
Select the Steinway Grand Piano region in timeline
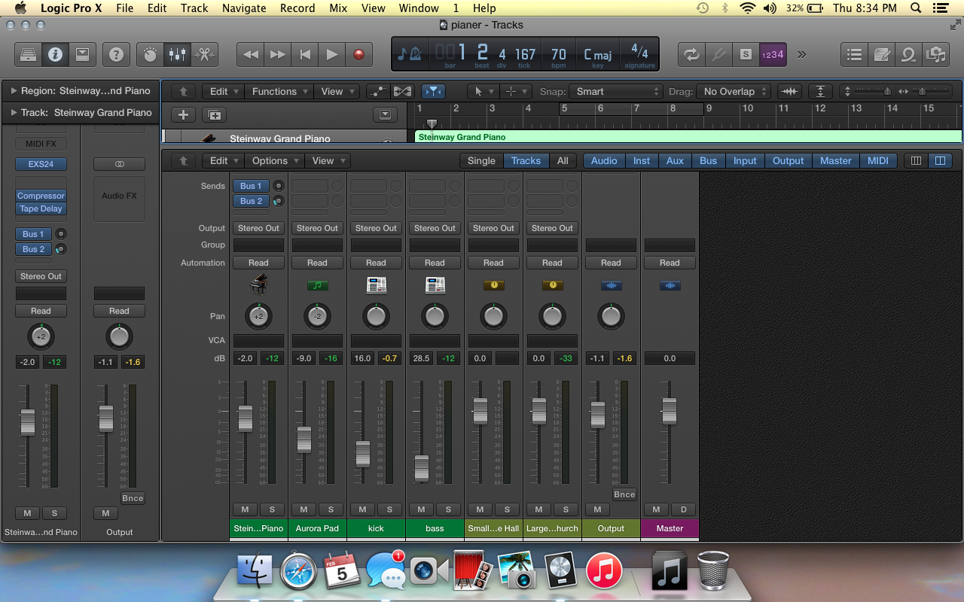click(688, 137)
